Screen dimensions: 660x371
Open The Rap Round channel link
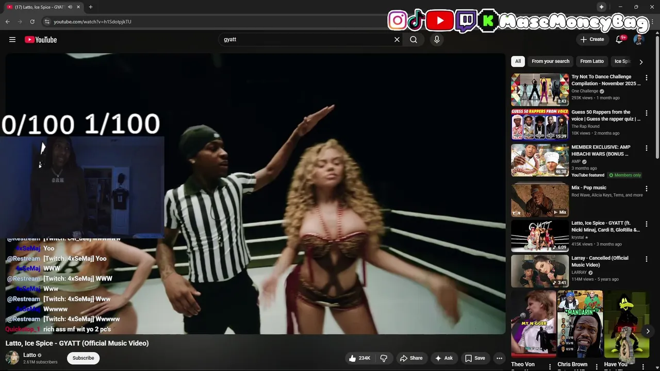tap(585, 126)
